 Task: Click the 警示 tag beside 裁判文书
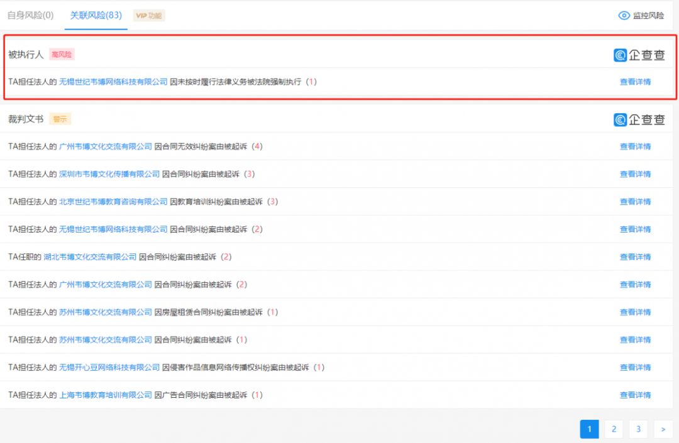(x=60, y=119)
